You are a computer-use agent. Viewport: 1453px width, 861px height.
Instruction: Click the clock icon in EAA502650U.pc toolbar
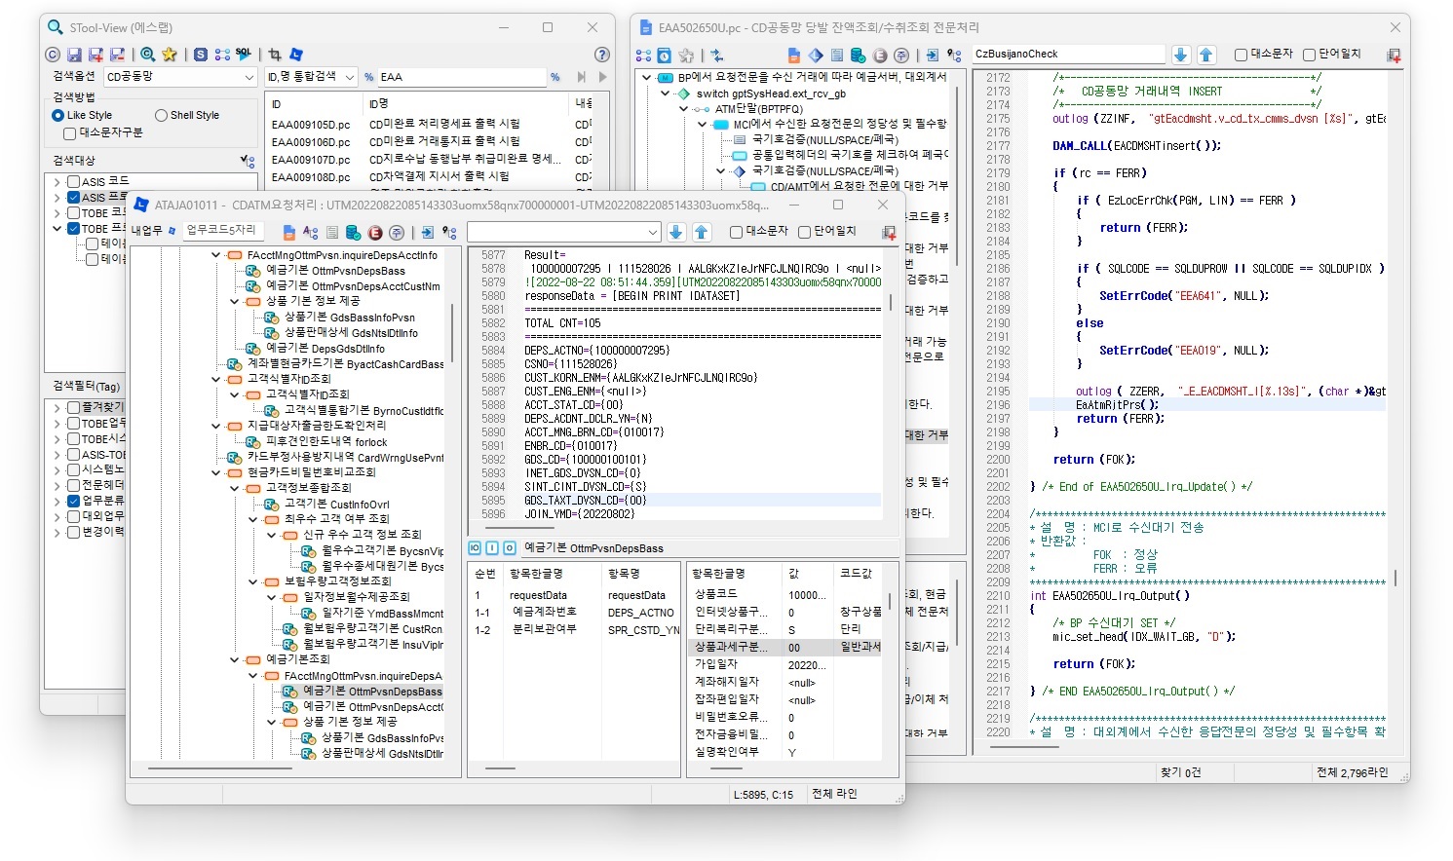tap(664, 56)
